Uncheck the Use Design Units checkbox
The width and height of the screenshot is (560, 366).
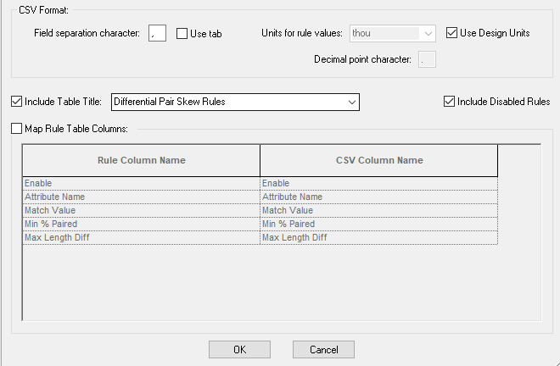coord(451,33)
